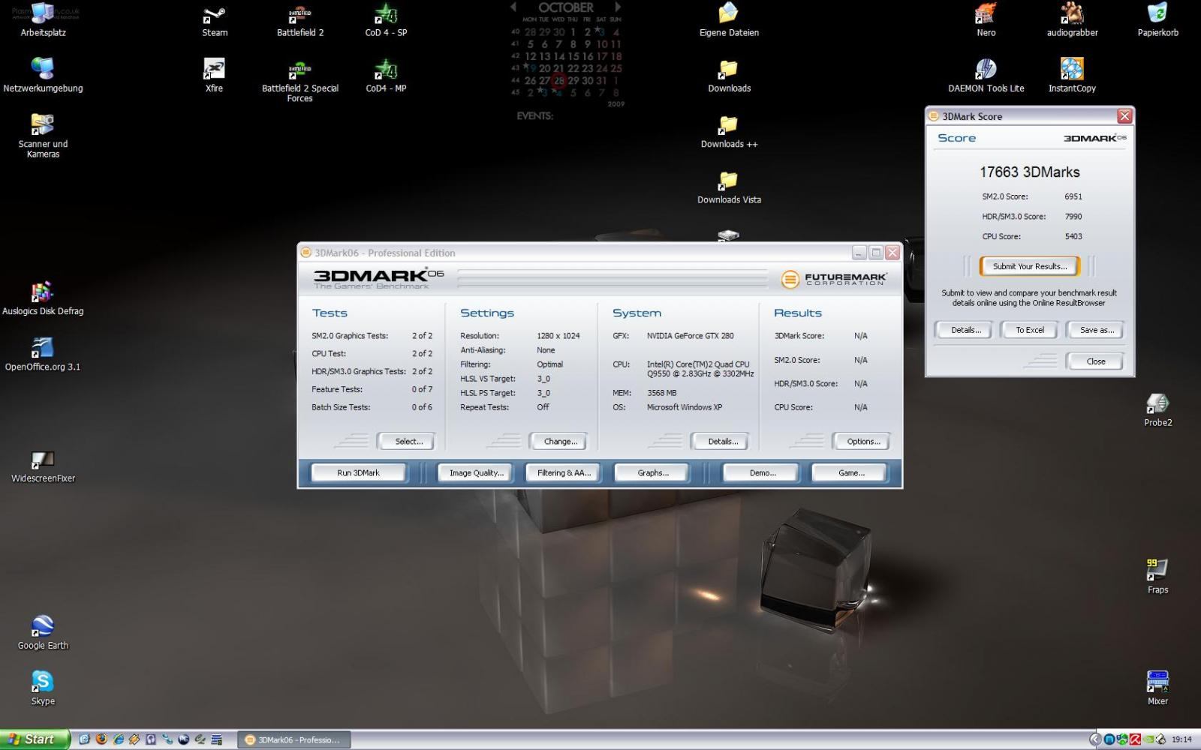Select Auslogics Disk Defrag icon
Viewport: 1201px width, 750px height.
coord(43,298)
